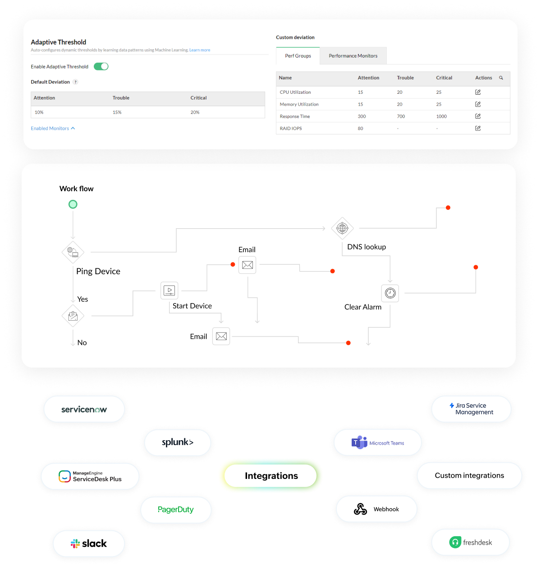Click the Work flow heading
This screenshot has height=566, width=541.
pos(77,189)
